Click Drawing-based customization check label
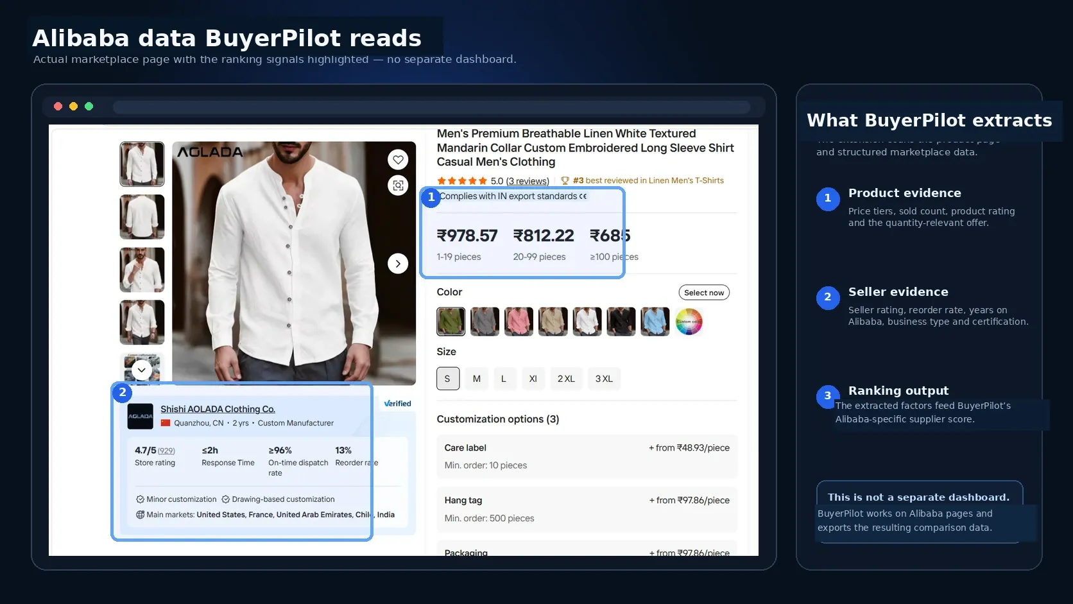The width and height of the screenshot is (1073, 604). tap(278, 499)
